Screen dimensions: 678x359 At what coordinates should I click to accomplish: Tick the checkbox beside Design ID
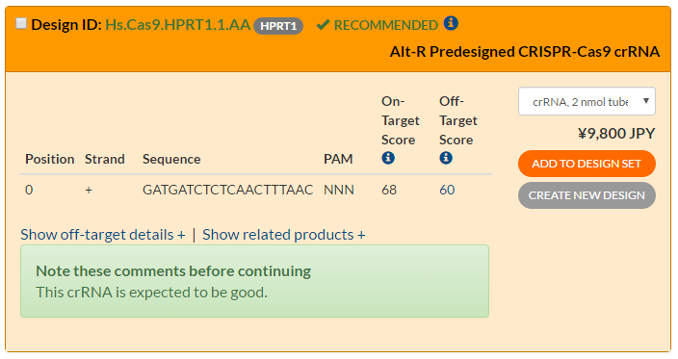21,23
